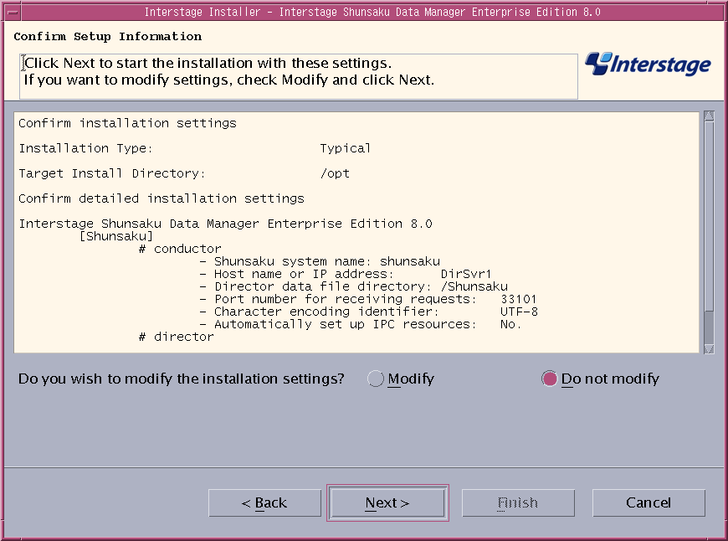728x541 pixels.
Task: Click the 'Automatically set up IPC resources' line
Action: pos(361,324)
